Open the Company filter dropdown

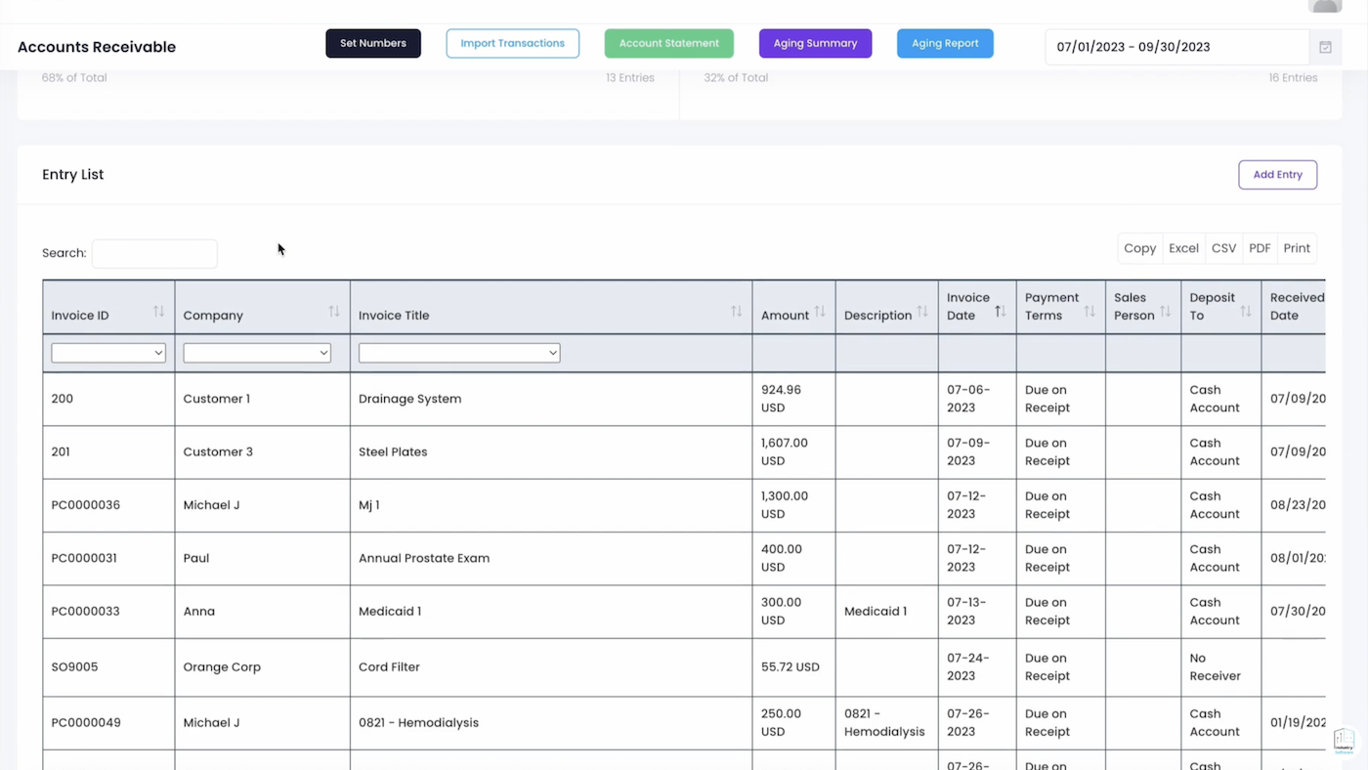[257, 353]
